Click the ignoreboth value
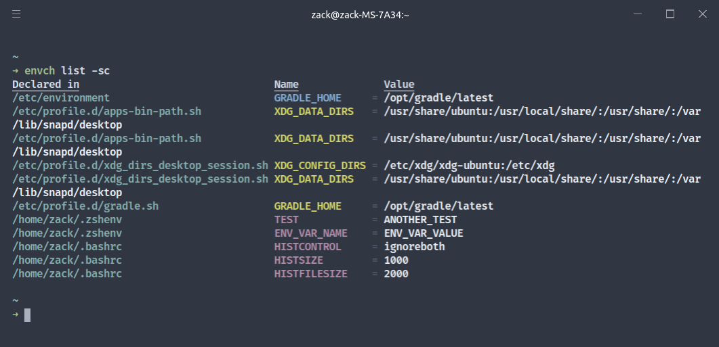This screenshot has width=719, height=347. tap(415, 247)
